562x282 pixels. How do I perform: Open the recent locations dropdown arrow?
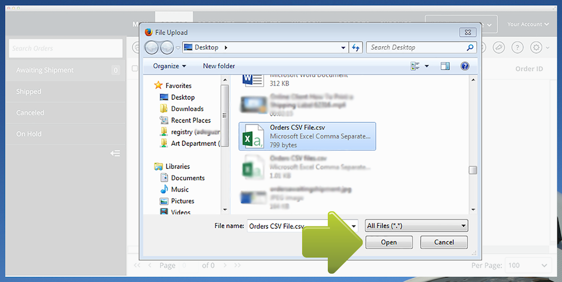click(x=178, y=48)
